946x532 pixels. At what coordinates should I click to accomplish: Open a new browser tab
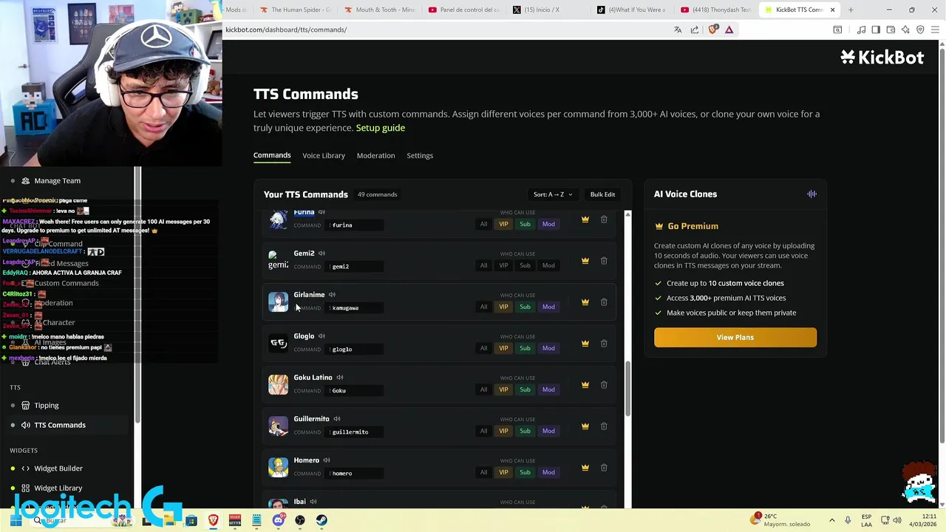(x=851, y=10)
